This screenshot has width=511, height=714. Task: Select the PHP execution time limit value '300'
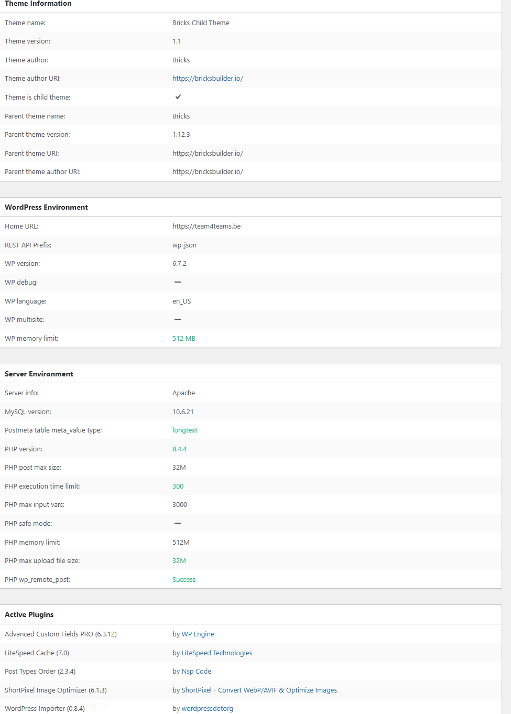point(178,486)
